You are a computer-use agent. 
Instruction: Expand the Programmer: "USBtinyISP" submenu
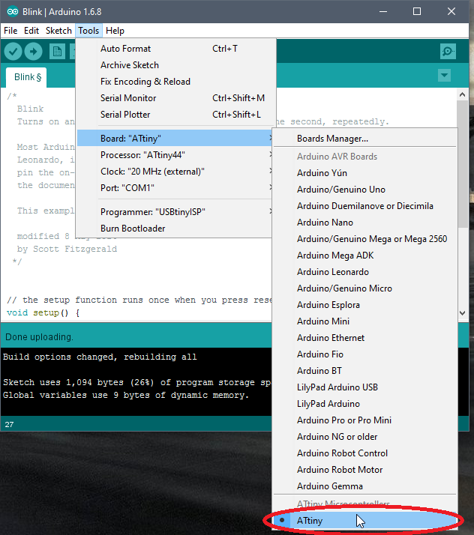click(175, 212)
